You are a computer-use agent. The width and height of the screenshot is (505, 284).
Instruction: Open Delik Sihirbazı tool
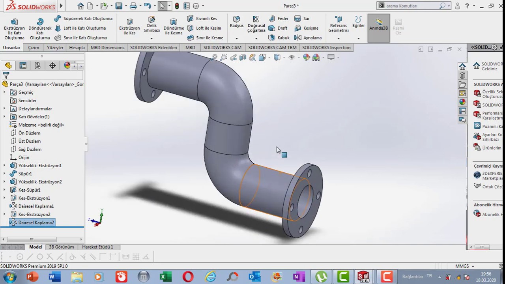(151, 24)
